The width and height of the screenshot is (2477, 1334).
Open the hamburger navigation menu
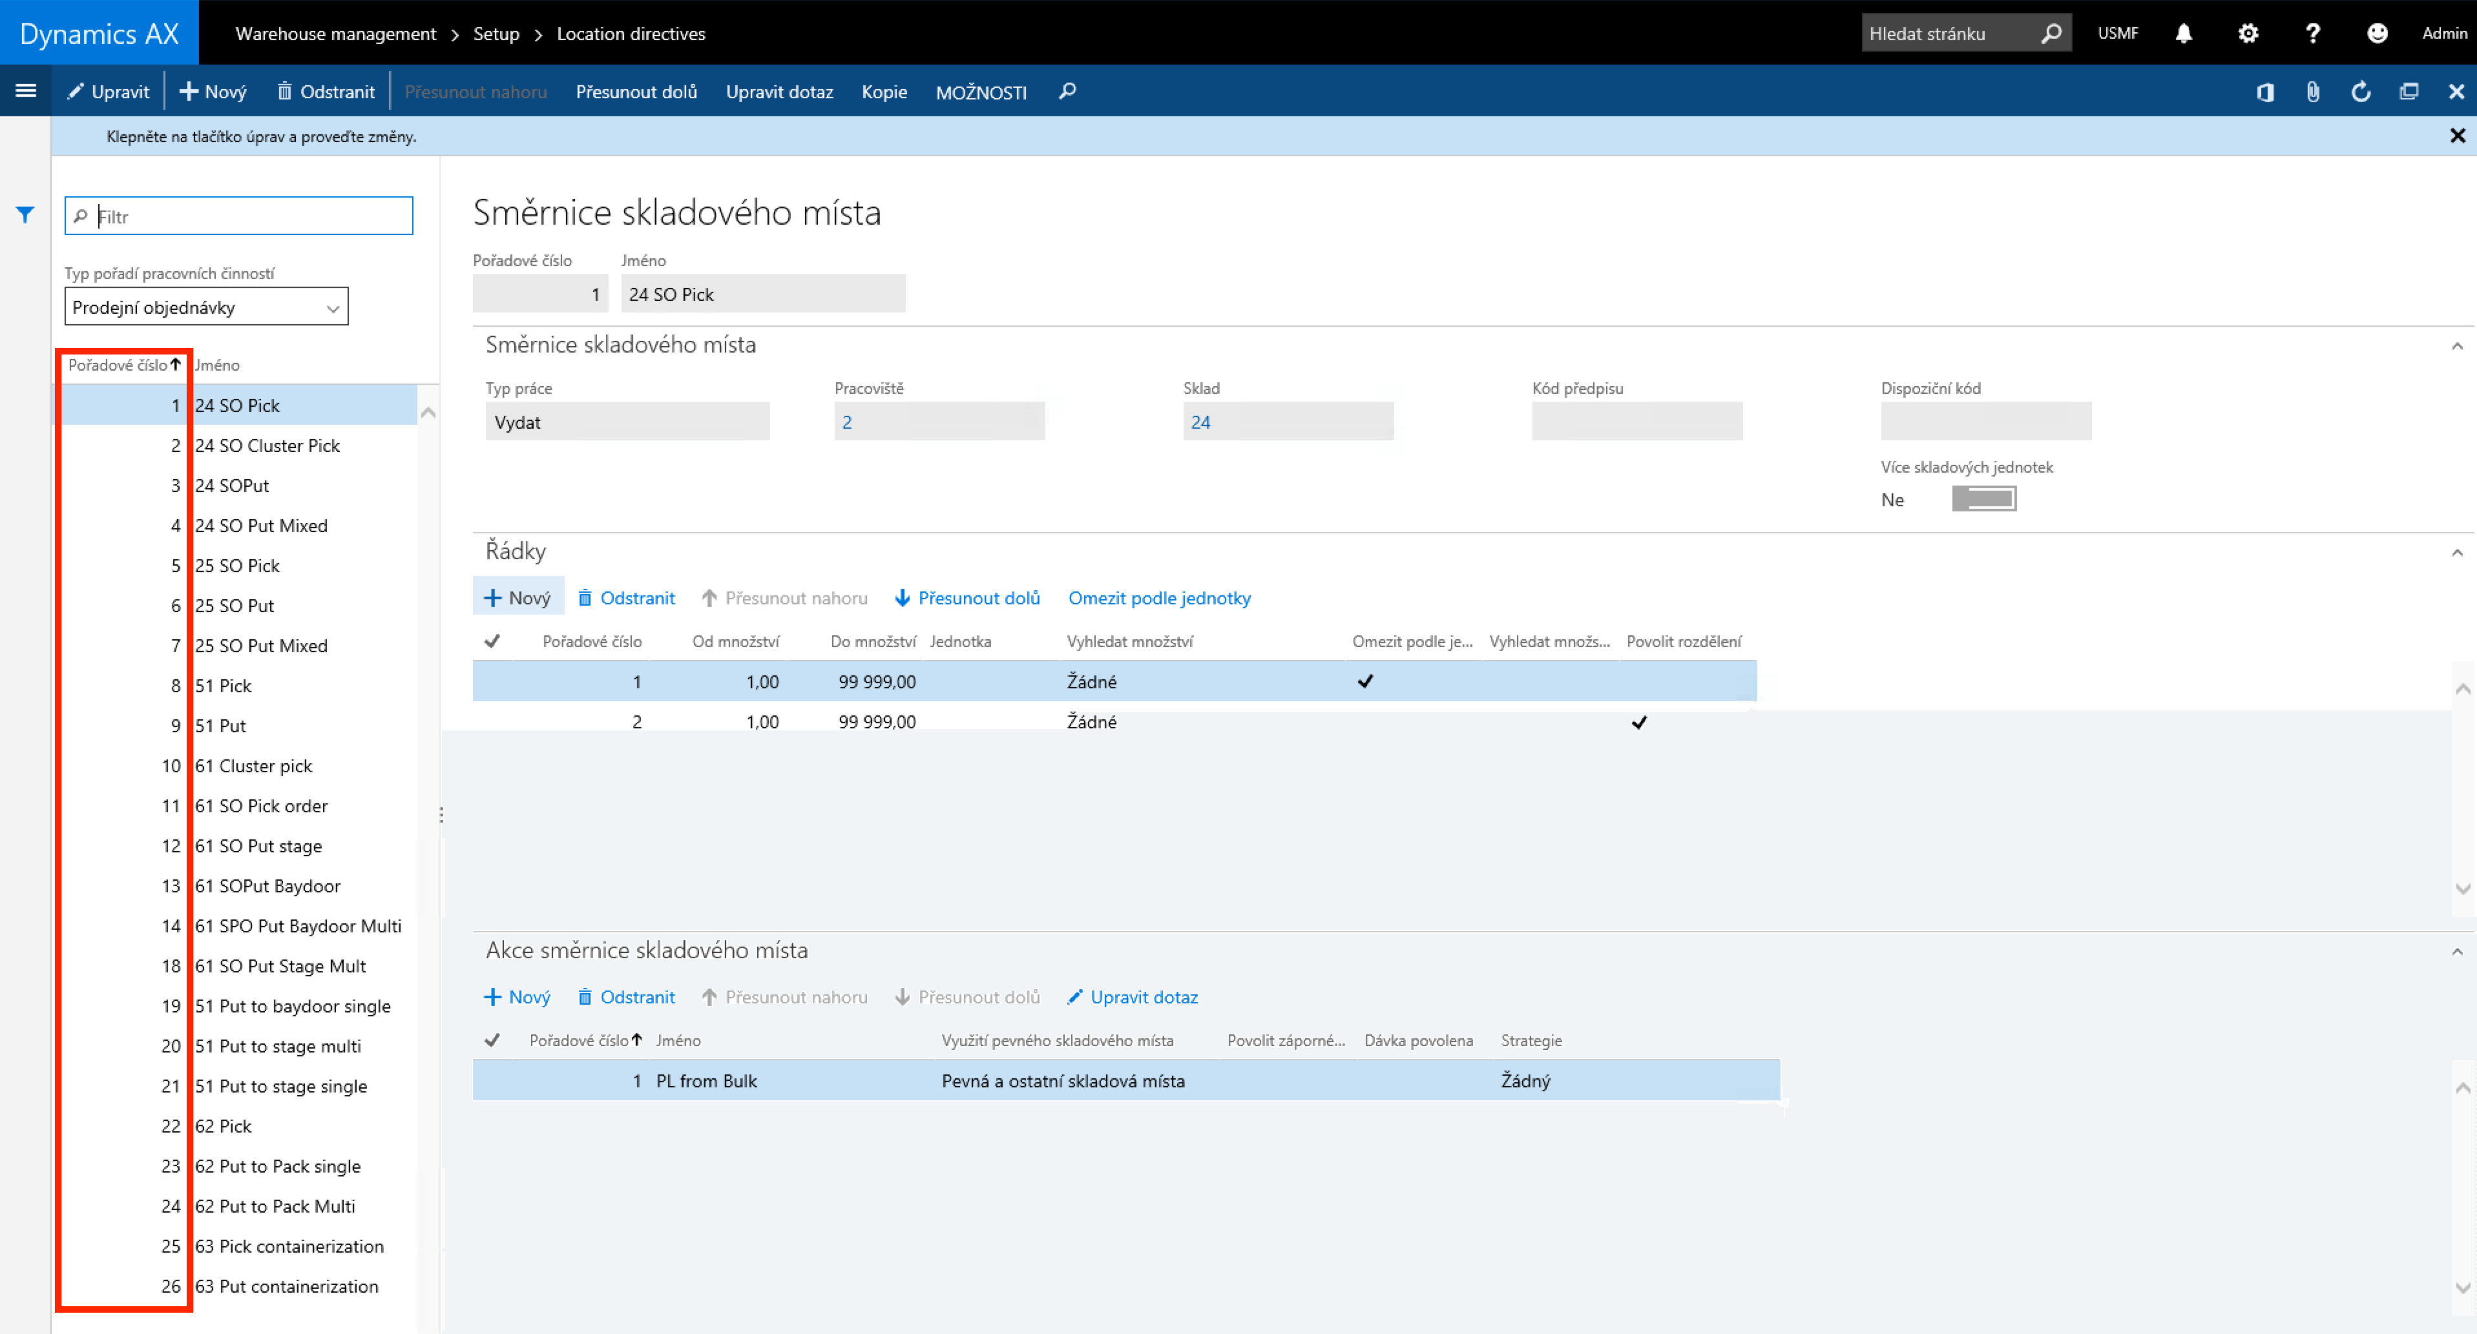[26, 90]
